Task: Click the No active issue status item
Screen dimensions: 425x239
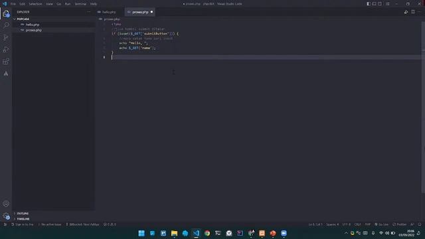Action: [x=50, y=224]
